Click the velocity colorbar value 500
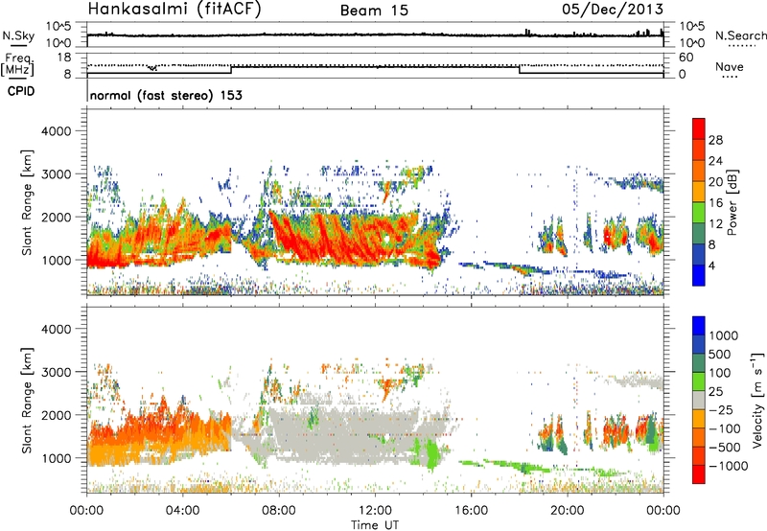The height and width of the screenshot is (531, 767). (720, 354)
